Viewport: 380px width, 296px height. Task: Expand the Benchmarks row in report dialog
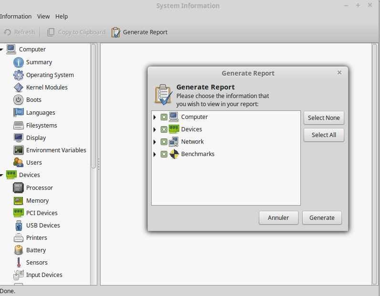click(x=155, y=154)
